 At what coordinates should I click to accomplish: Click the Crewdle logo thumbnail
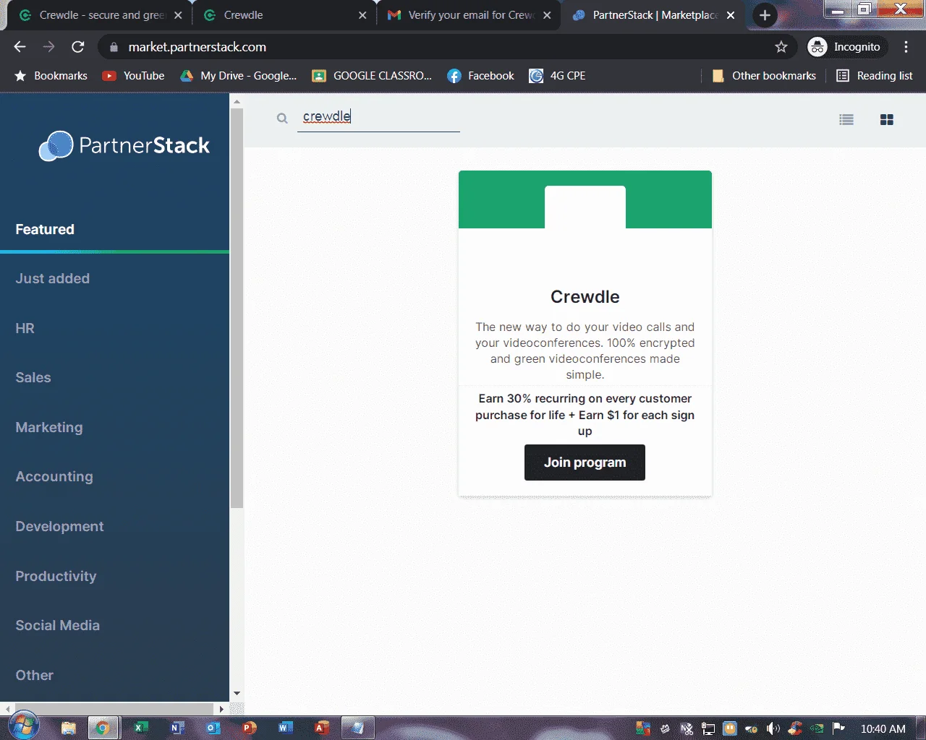pyautogui.click(x=585, y=226)
